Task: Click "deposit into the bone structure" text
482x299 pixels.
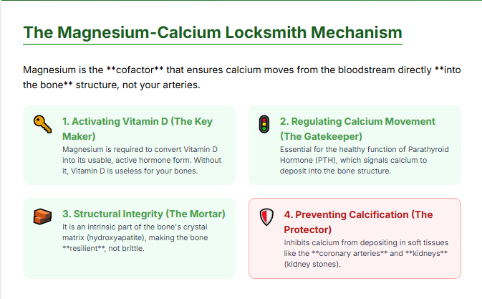Action: [x=334, y=171]
